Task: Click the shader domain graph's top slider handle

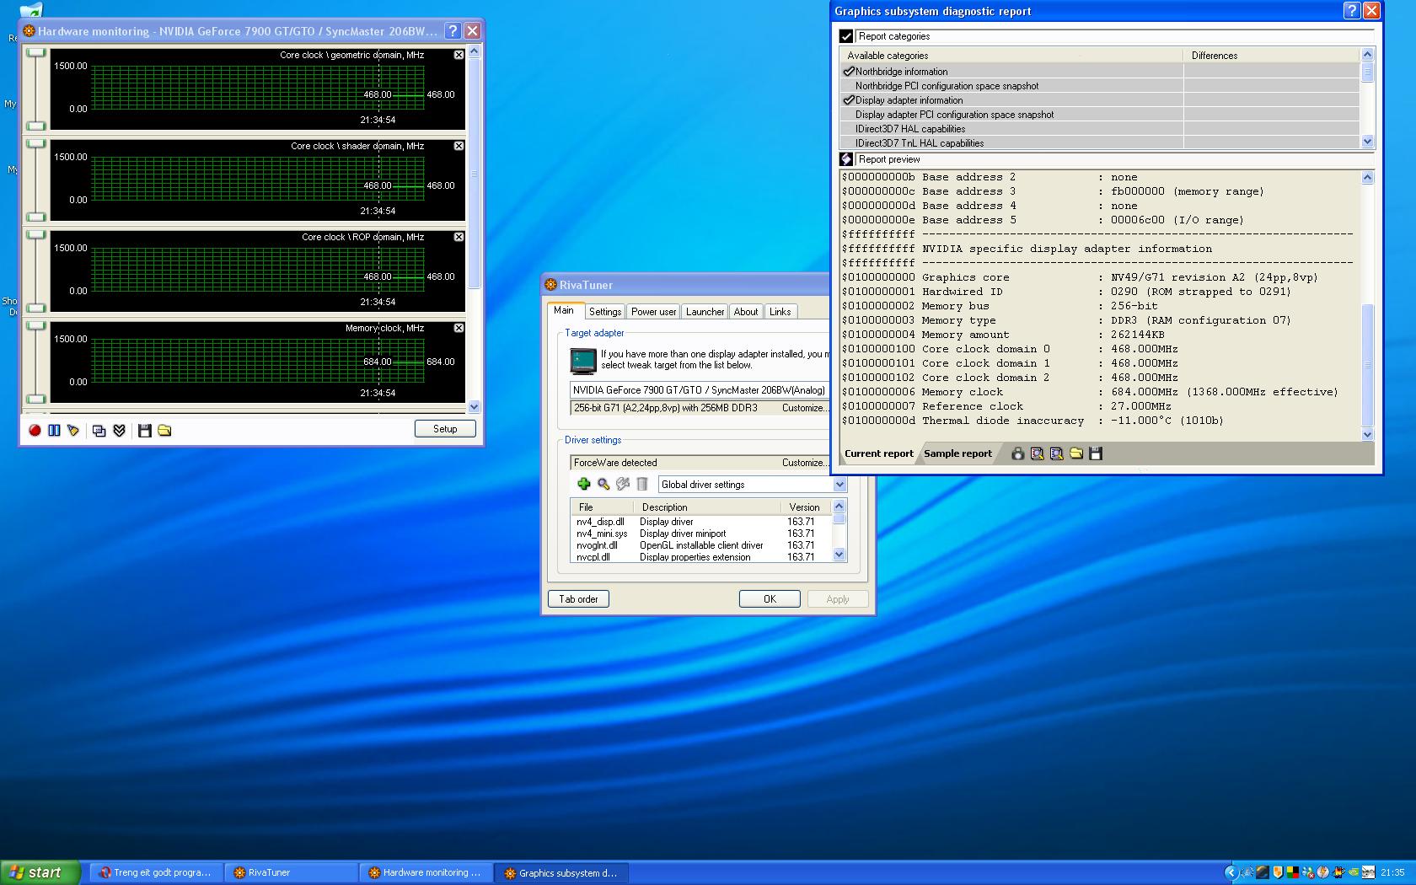Action: click(35, 143)
